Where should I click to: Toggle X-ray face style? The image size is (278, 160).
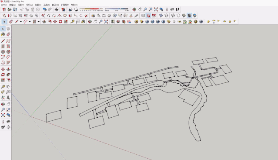(x=161, y=16)
